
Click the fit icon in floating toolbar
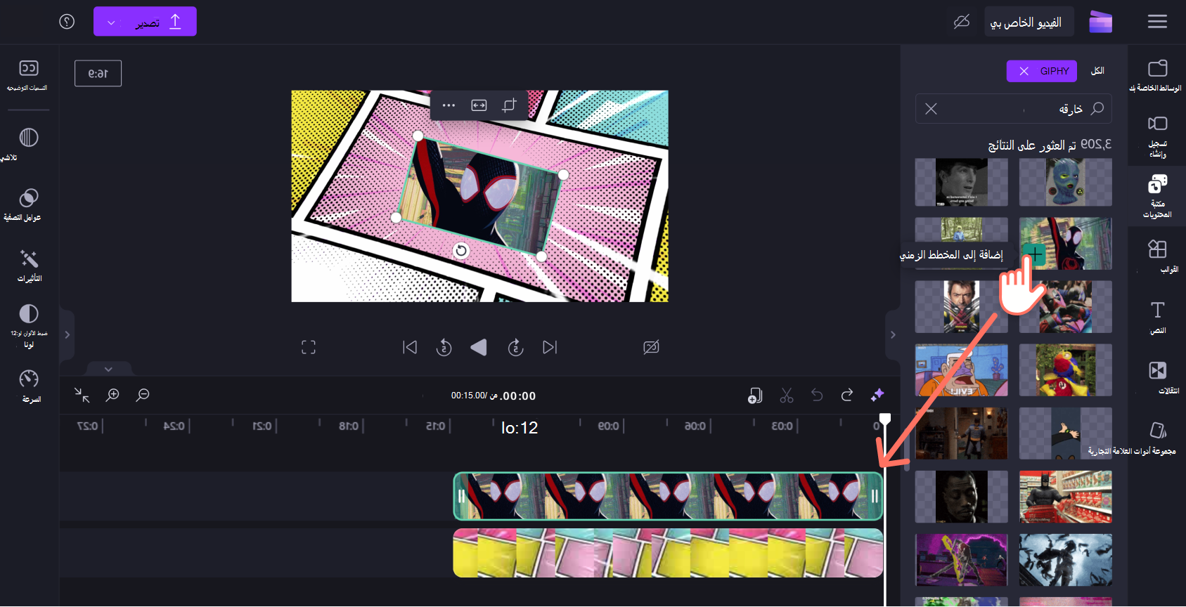click(479, 105)
